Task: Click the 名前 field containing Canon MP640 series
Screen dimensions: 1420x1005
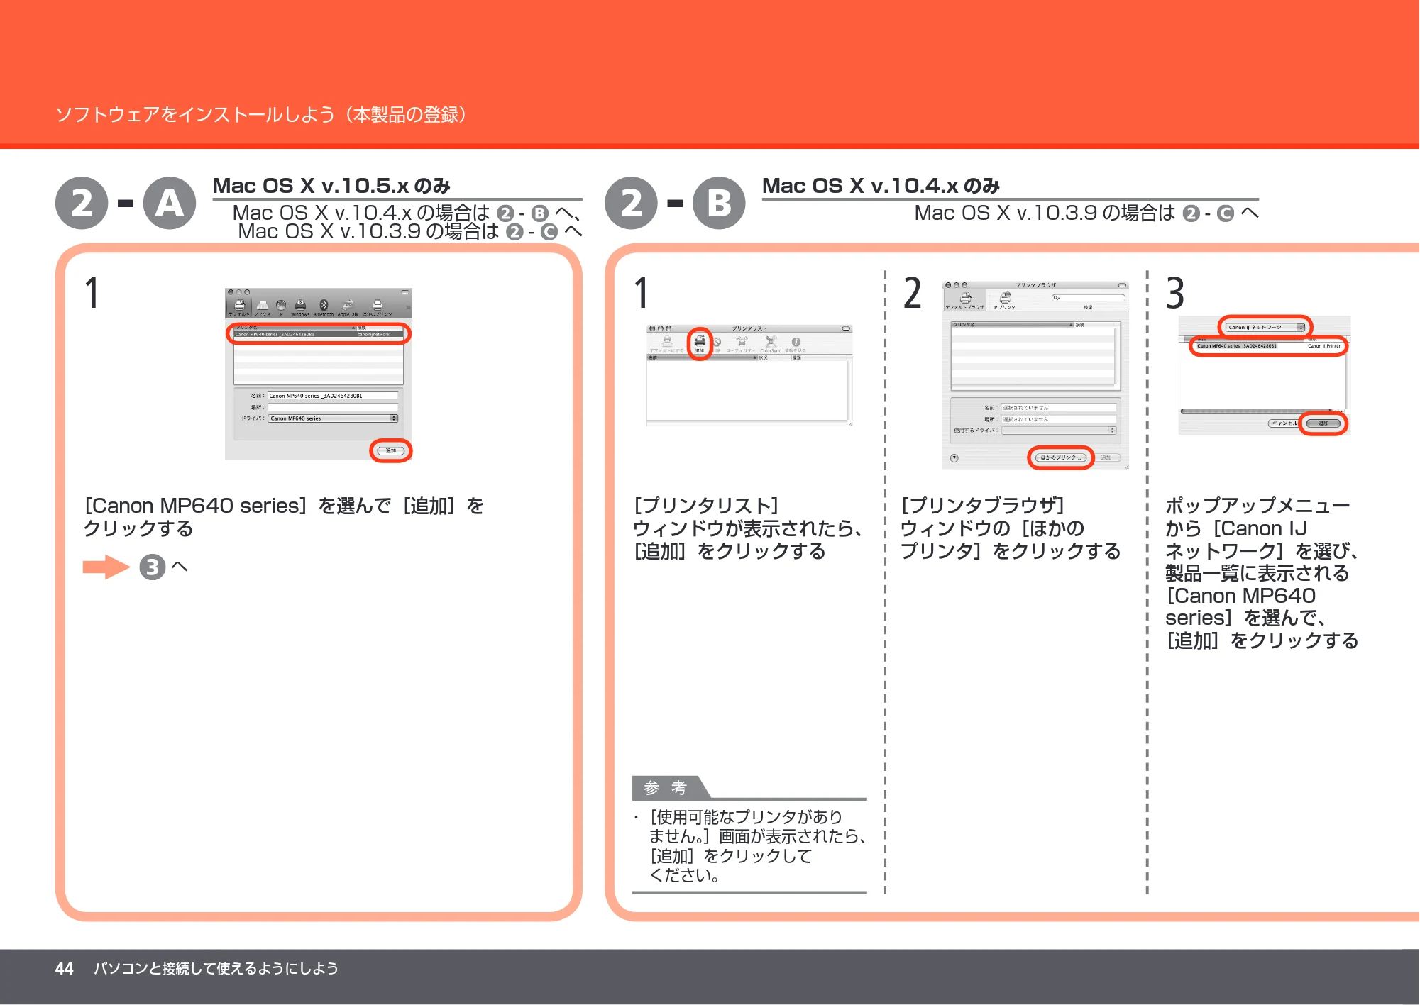Action: point(333,396)
